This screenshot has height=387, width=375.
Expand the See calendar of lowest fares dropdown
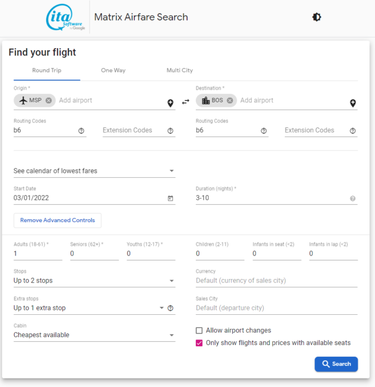(x=95, y=171)
